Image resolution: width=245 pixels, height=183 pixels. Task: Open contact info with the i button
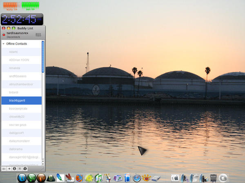click(14, 168)
